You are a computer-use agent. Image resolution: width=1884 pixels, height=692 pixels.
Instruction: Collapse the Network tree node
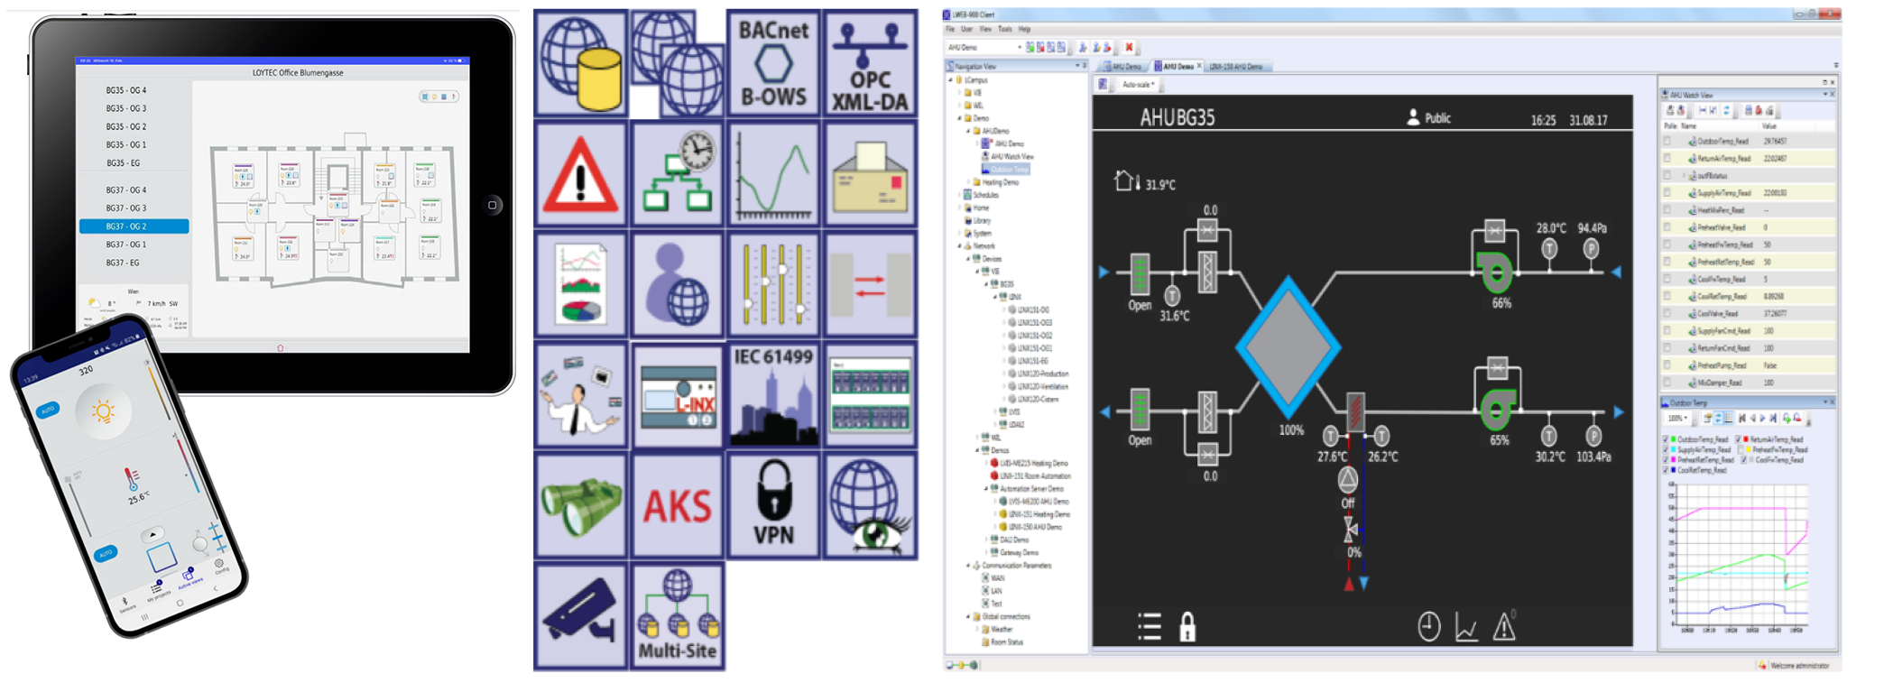(959, 245)
